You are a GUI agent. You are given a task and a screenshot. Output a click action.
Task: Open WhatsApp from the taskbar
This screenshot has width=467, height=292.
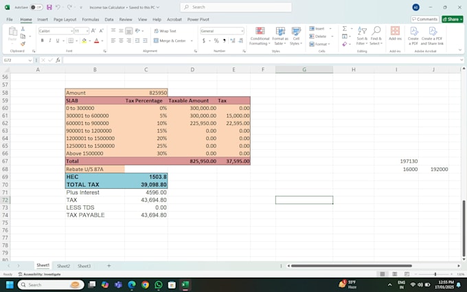pos(159,285)
